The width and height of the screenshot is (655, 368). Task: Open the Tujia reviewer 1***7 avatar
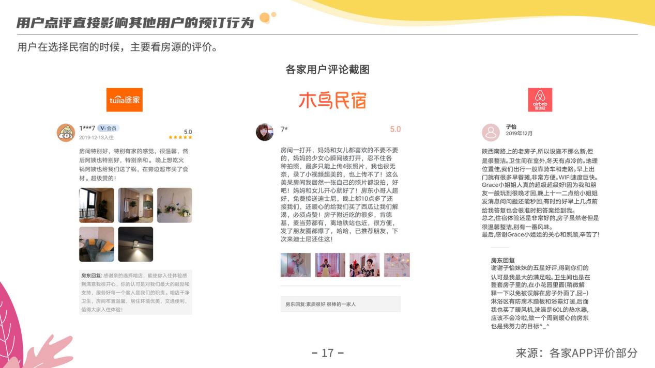(x=66, y=133)
